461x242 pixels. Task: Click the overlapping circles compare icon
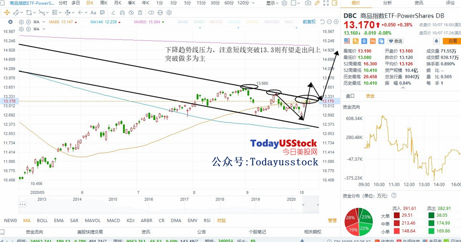click(x=151, y=13)
